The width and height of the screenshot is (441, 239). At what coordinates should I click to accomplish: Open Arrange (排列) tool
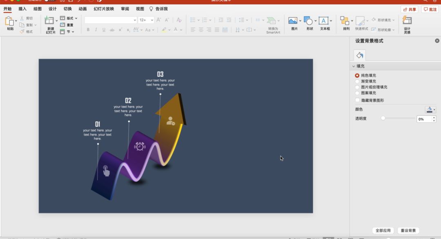click(345, 21)
